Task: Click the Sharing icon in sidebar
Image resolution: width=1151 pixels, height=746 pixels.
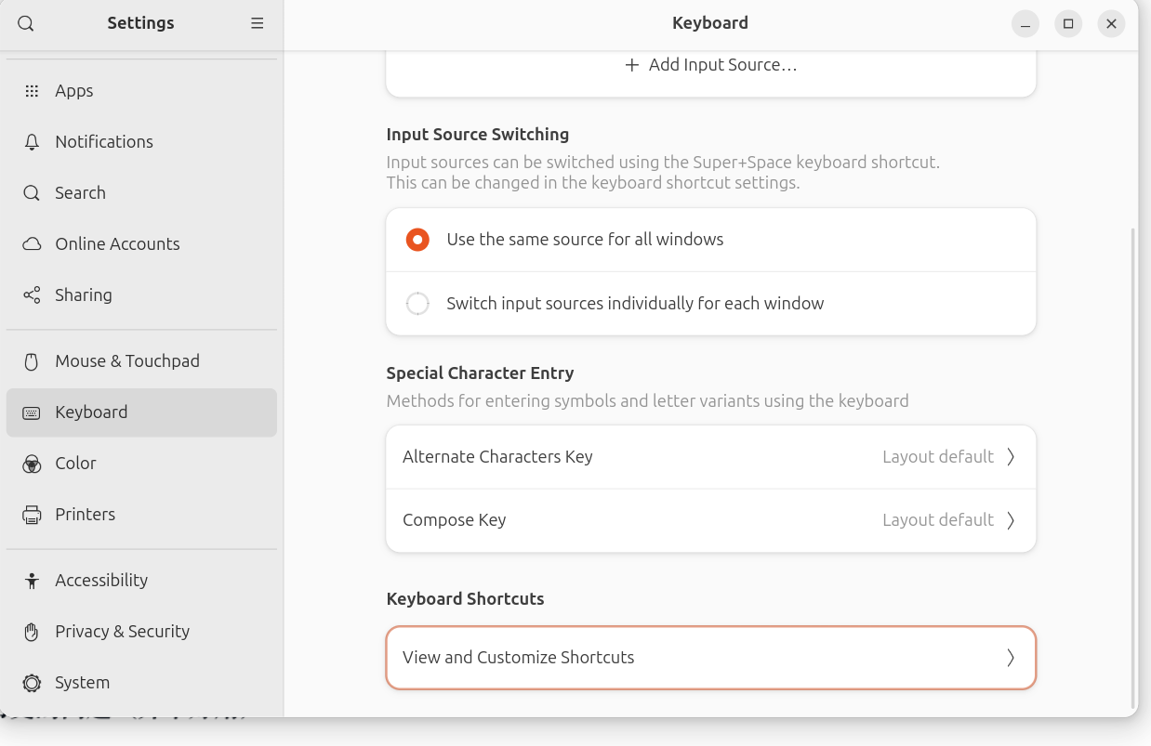Action: coord(32,295)
